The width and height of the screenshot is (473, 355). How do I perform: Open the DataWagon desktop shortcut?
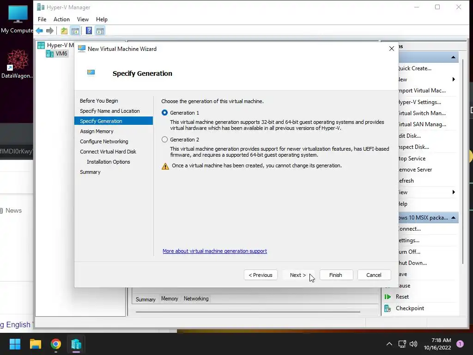[17, 64]
